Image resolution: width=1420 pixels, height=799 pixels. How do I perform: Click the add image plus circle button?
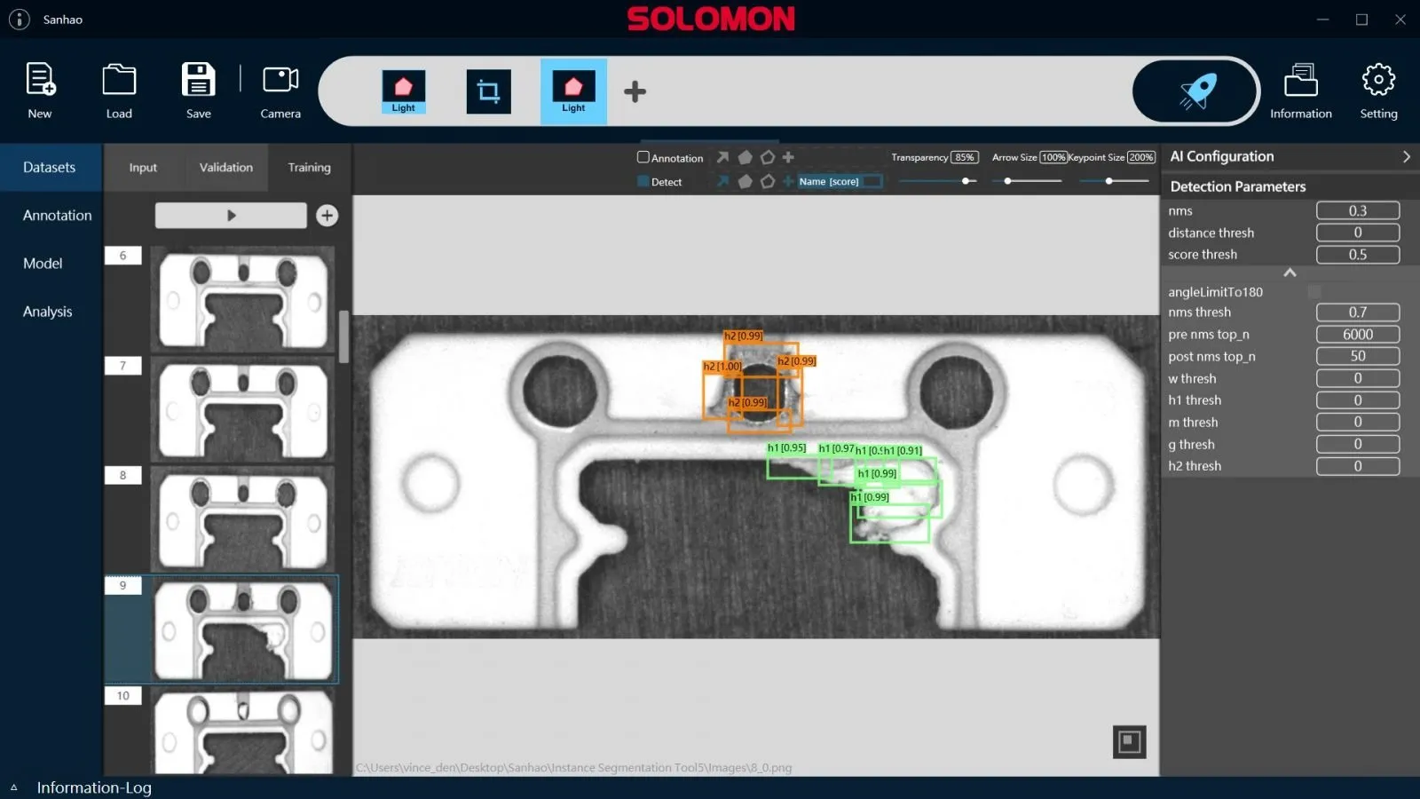coord(327,215)
